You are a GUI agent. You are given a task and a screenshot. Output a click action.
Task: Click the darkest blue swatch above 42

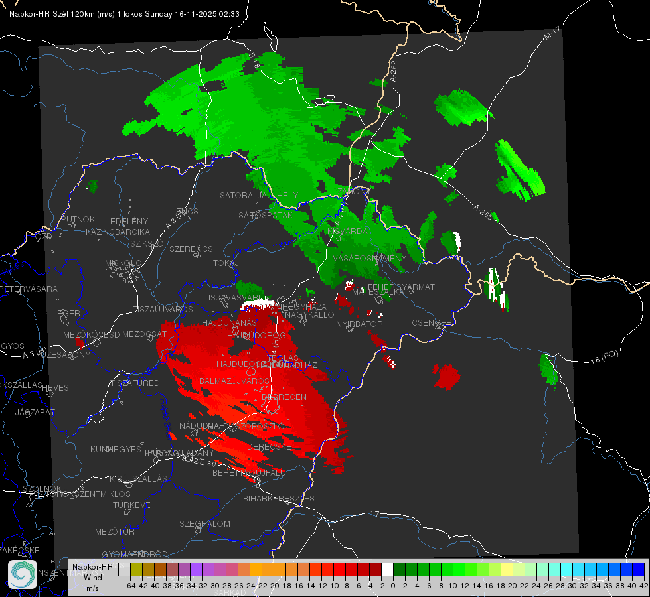pyautogui.click(x=639, y=569)
